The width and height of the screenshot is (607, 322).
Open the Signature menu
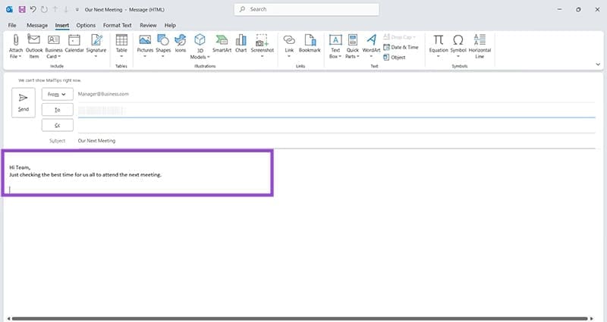coord(96,46)
